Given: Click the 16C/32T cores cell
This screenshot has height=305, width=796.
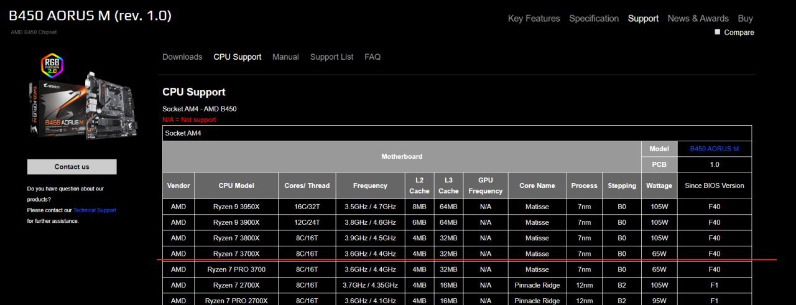Looking at the screenshot, I should click(x=307, y=207).
